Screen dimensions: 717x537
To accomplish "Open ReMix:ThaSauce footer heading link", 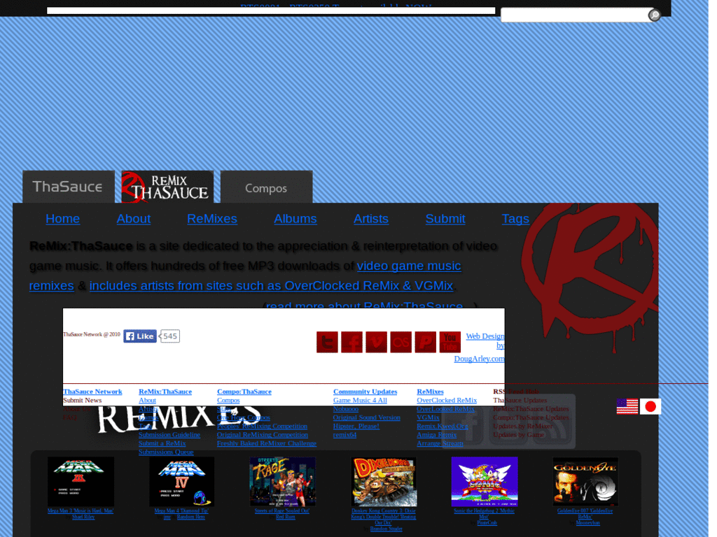I will (x=165, y=392).
